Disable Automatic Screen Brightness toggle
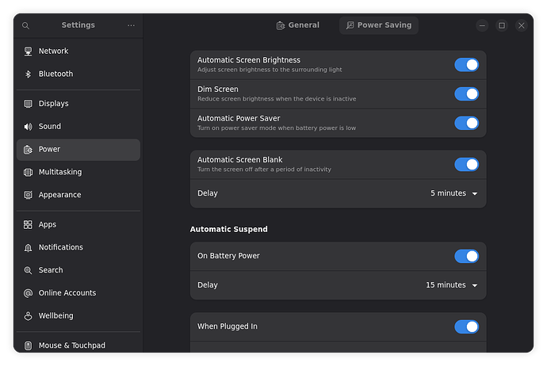This screenshot has height=366, width=547. 466,65
